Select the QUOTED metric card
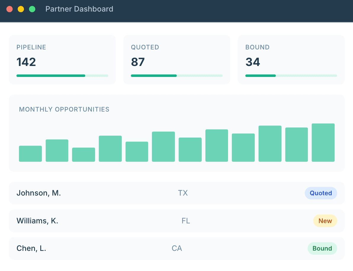Screen dimensions: 353x271 coord(176,59)
